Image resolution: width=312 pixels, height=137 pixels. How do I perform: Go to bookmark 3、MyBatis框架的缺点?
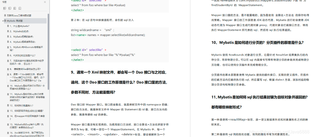point(22,37)
